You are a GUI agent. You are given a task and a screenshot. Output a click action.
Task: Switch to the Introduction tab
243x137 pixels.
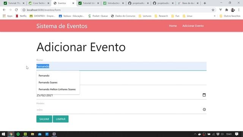coord(114,3)
